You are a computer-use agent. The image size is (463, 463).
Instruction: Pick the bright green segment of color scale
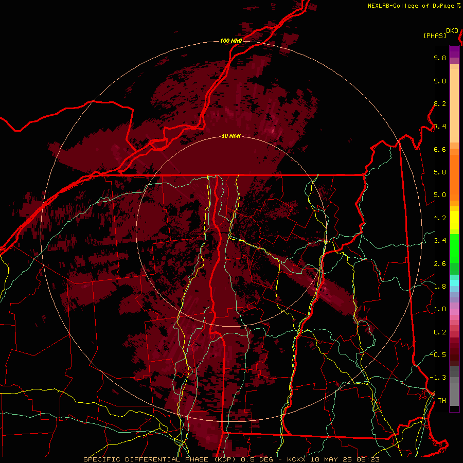pos(454,248)
